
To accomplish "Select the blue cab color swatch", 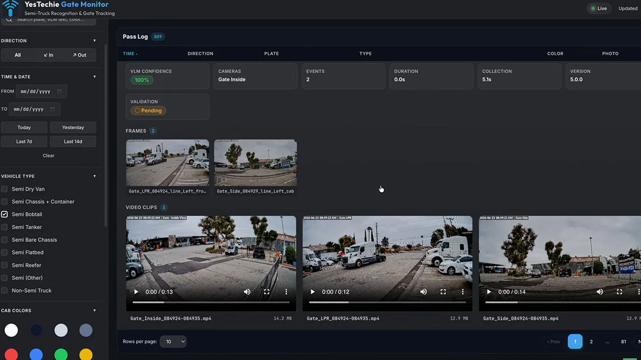I will [x=36, y=355].
